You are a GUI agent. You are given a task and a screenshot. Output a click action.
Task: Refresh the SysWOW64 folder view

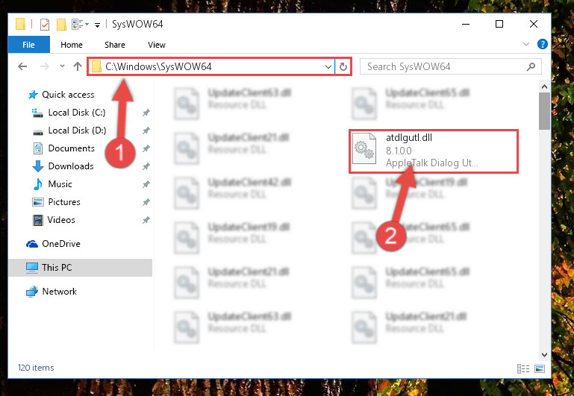[x=343, y=66]
